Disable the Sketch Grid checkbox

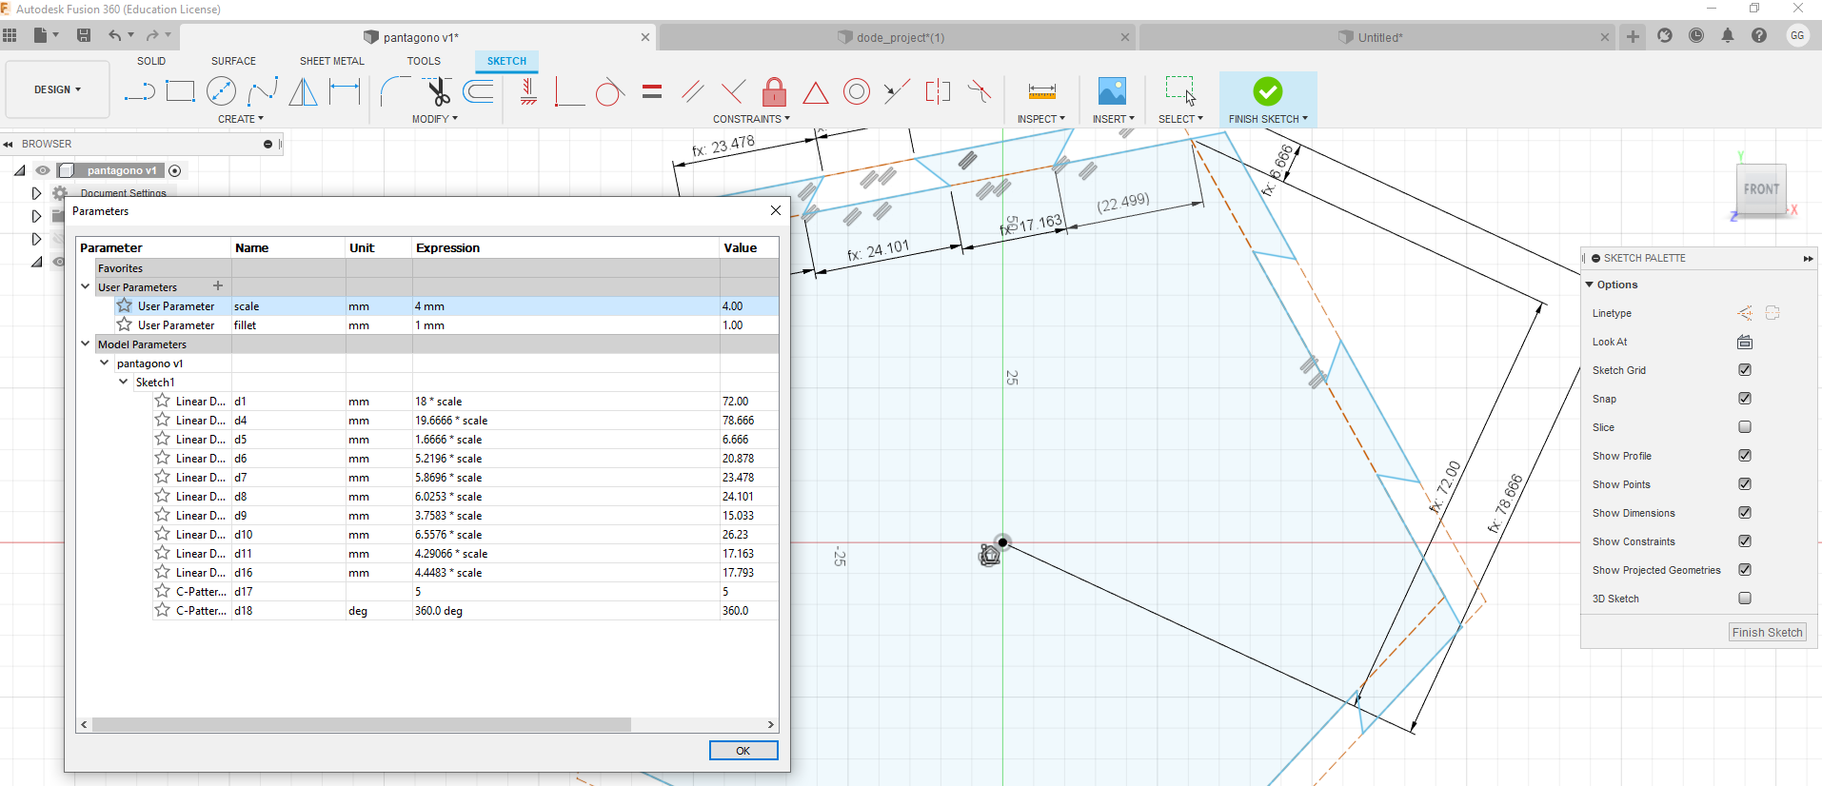point(1744,370)
